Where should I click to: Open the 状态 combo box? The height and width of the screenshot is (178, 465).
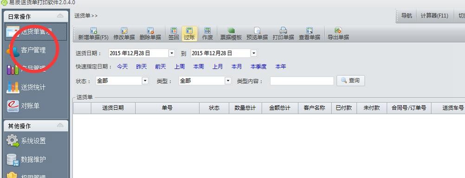coord(122,81)
